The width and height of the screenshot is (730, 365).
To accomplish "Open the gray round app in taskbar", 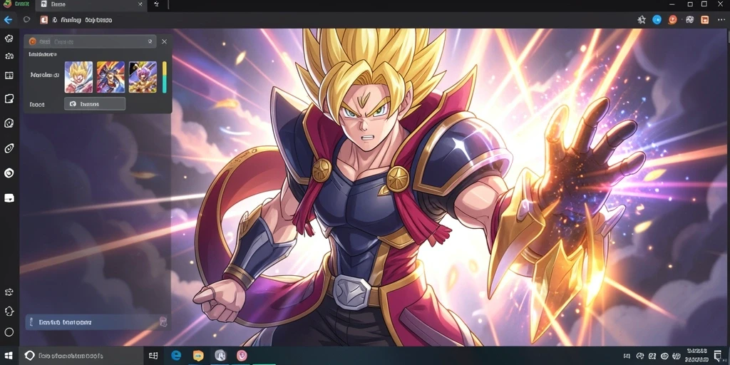I will coord(220,356).
